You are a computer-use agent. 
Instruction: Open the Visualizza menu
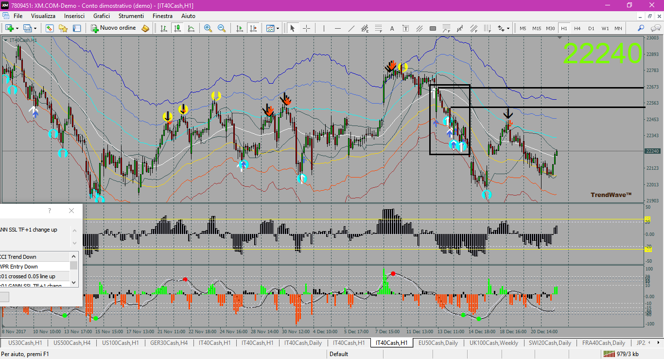pos(43,16)
